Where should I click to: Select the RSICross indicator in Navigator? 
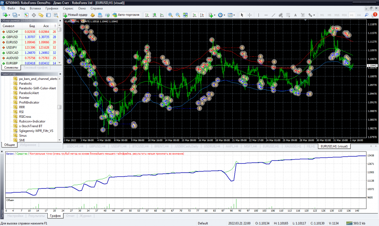(x=26, y=117)
